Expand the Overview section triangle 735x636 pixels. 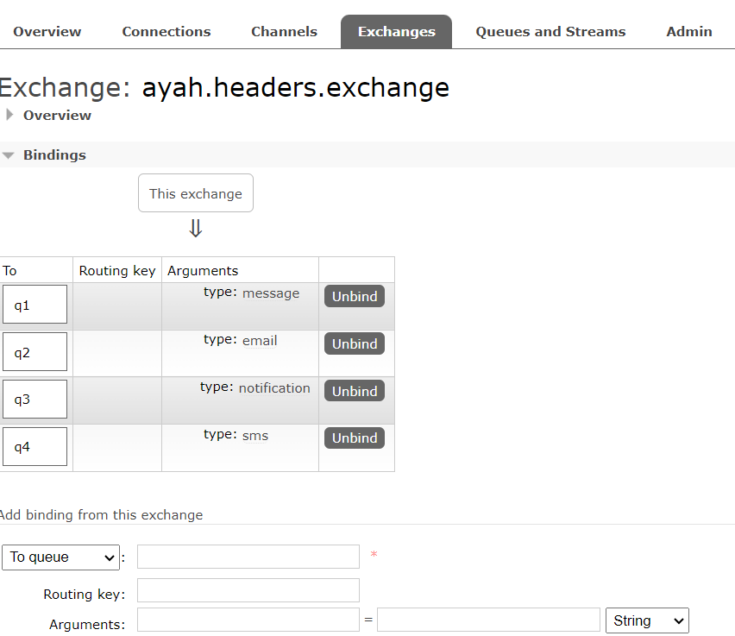point(10,115)
